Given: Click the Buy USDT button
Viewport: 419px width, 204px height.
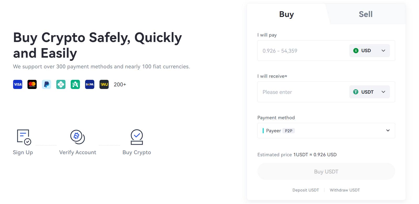Looking at the screenshot, I should pyautogui.click(x=326, y=171).
